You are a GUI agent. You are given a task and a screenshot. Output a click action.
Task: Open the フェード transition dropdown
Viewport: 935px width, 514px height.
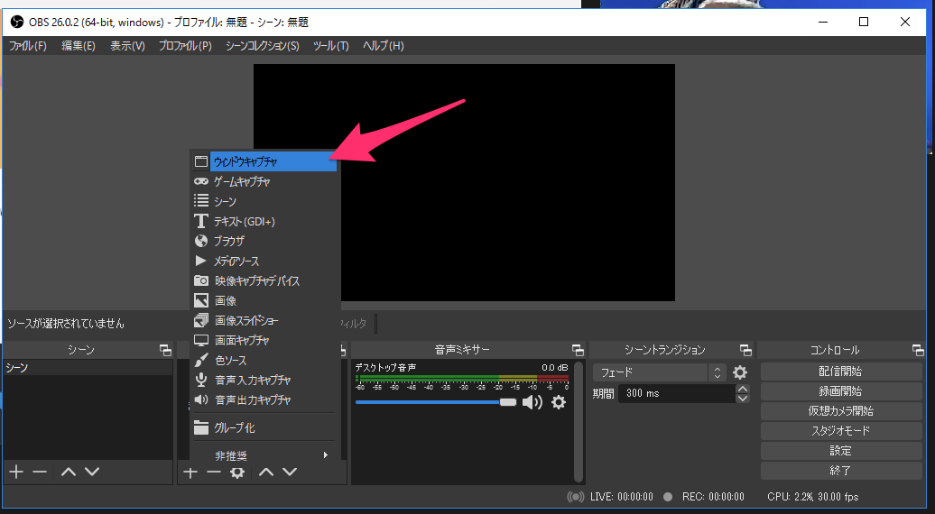659,372
